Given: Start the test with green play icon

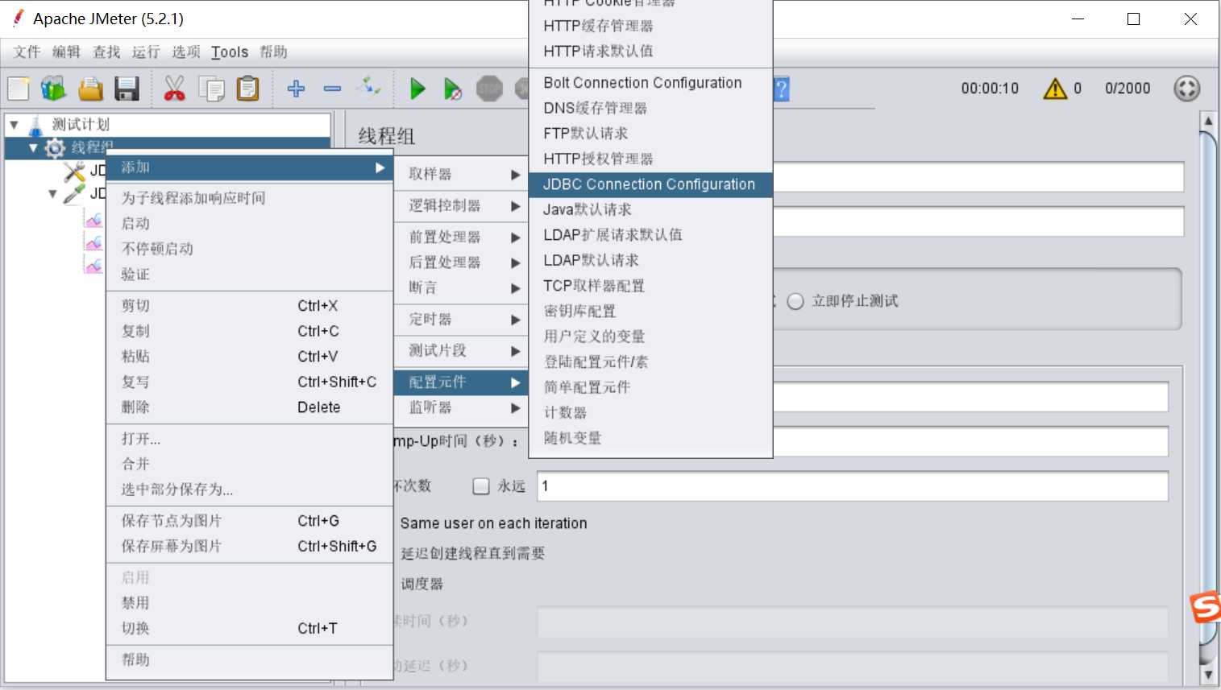Looking at the screenshot, I should pyautogui.click(x=417, y=89).
